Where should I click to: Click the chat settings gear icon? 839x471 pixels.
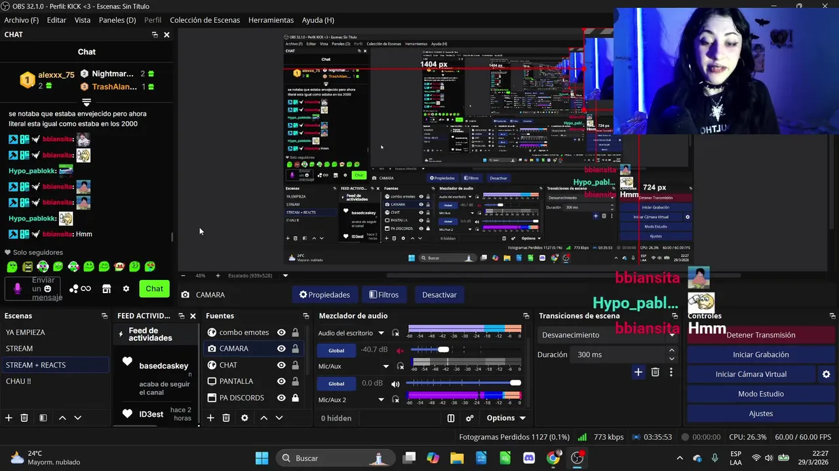(x=126, y=288)
